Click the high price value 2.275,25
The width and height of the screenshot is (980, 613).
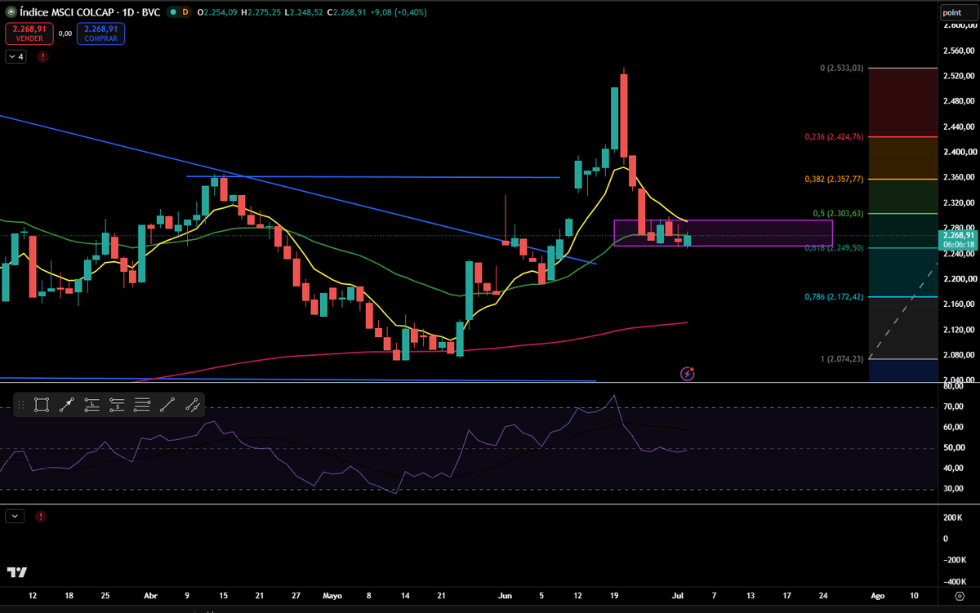click(263, 11)
